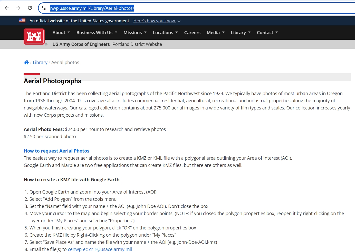The width and height of the screenshot is (355, 252).
Task: Click the cenwp-ec-cr-r@usace.army.mil email link
Action: pyautogui.click(x=100, y=249)
